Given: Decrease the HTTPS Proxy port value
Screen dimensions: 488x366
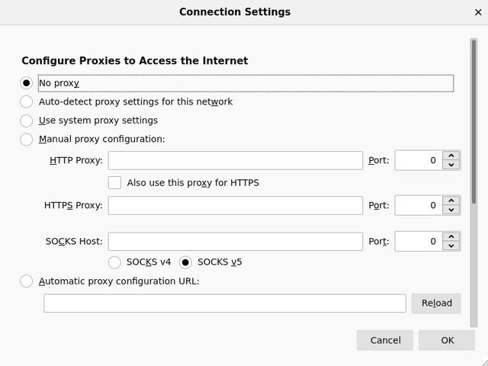Looking at the screenshot, I should pyautogui.click(x=451, y=210).
